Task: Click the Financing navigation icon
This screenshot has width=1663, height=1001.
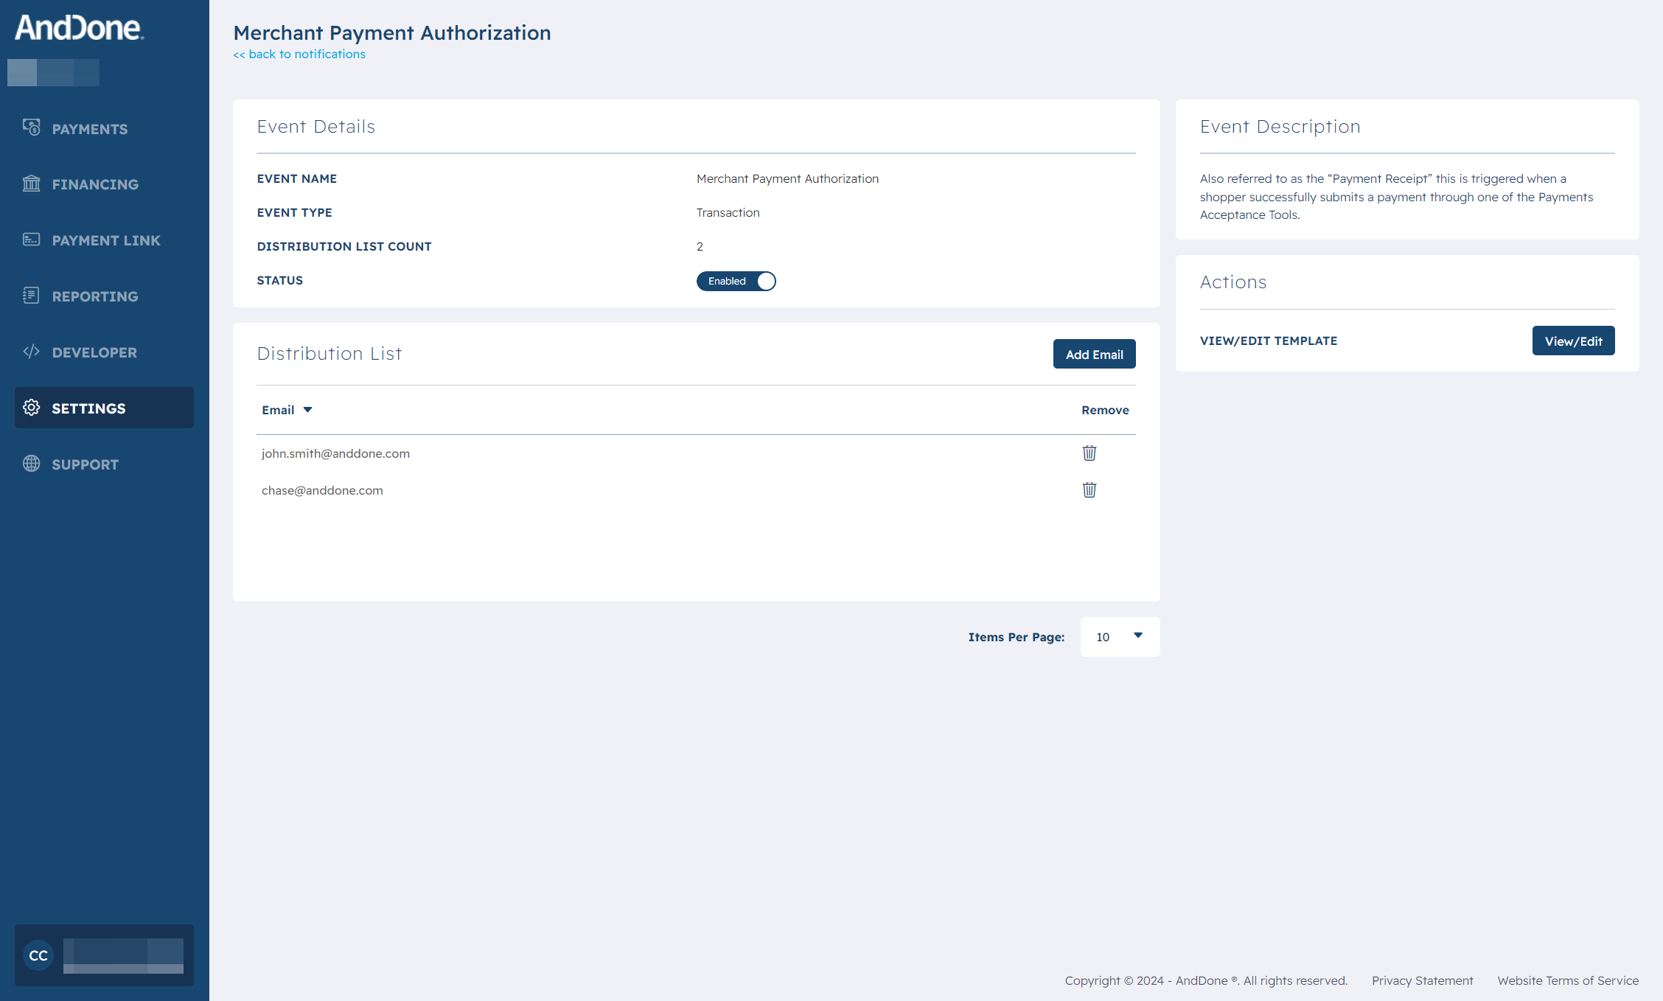Action: (x=32, y=183)
